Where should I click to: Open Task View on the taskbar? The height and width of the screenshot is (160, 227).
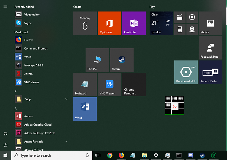click(x=98, y=155)
